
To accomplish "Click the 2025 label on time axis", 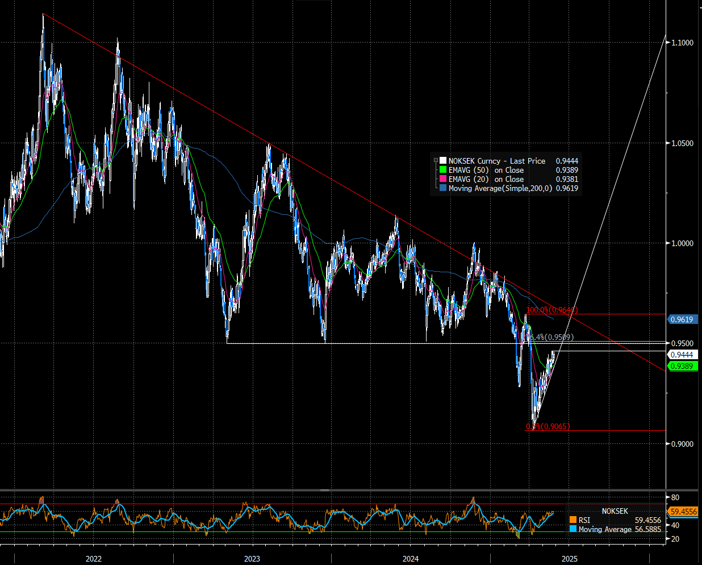I will [569, 559].
